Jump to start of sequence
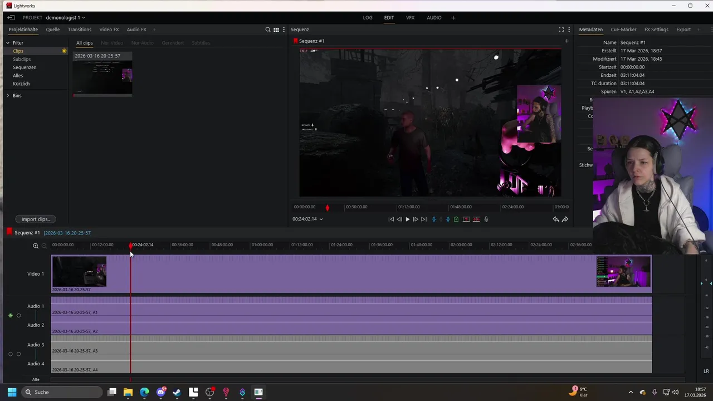The width and height of the screenshot is (713, 401). click(x=391, y=219)
